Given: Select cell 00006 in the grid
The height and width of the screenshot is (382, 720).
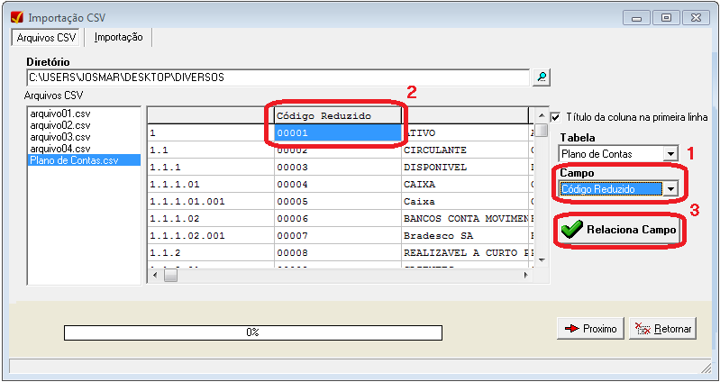Looking at the screenshot, I should [338, 219].
